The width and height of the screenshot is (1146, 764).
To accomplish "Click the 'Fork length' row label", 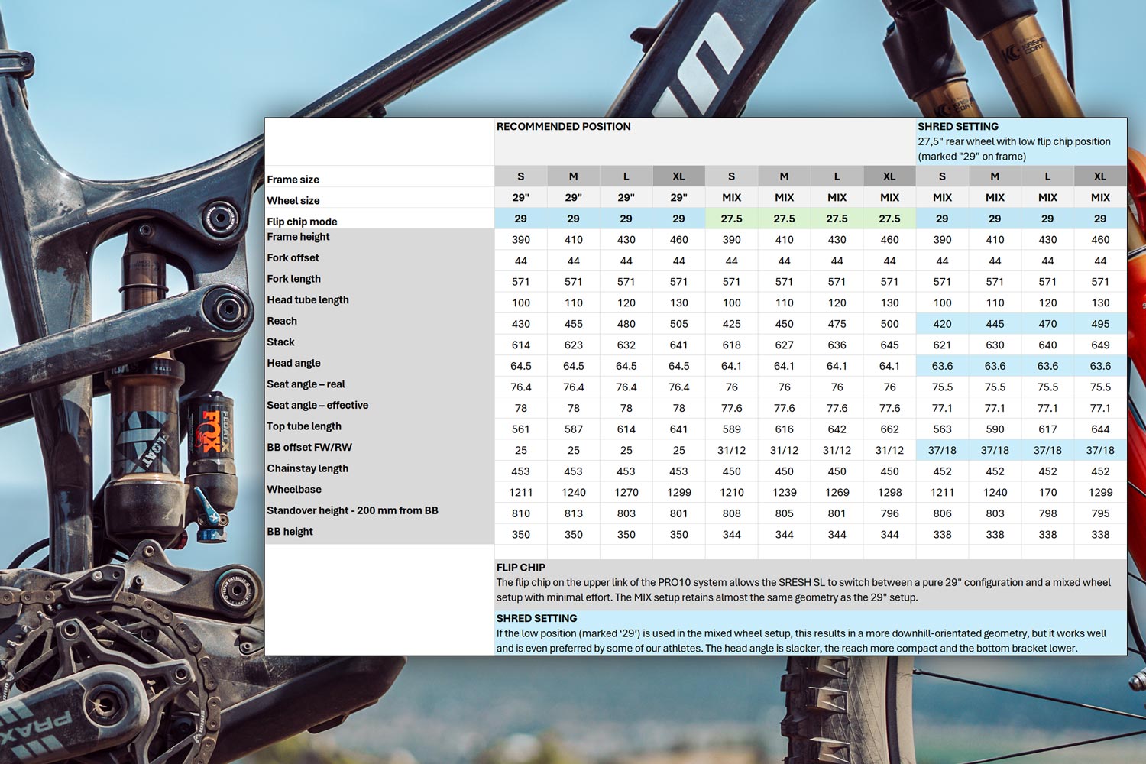I will point(294,279).
